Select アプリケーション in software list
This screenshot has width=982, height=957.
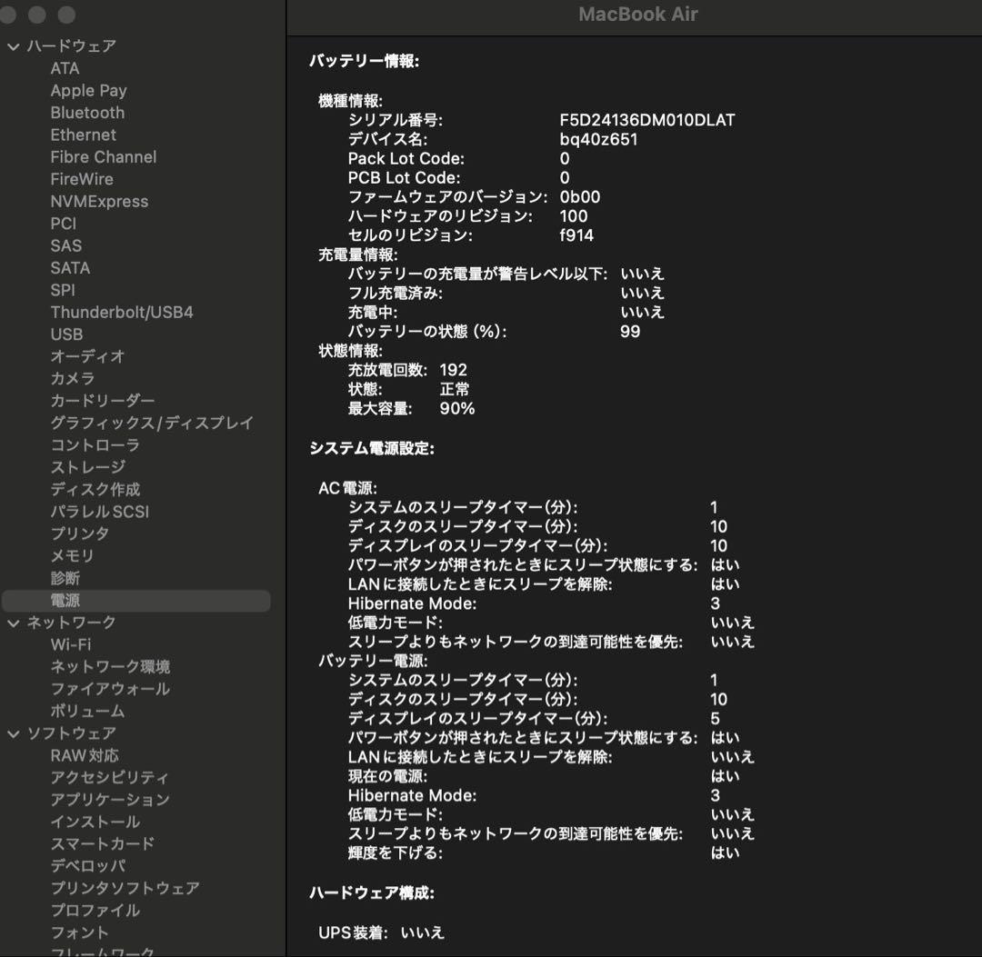[110, 800]
